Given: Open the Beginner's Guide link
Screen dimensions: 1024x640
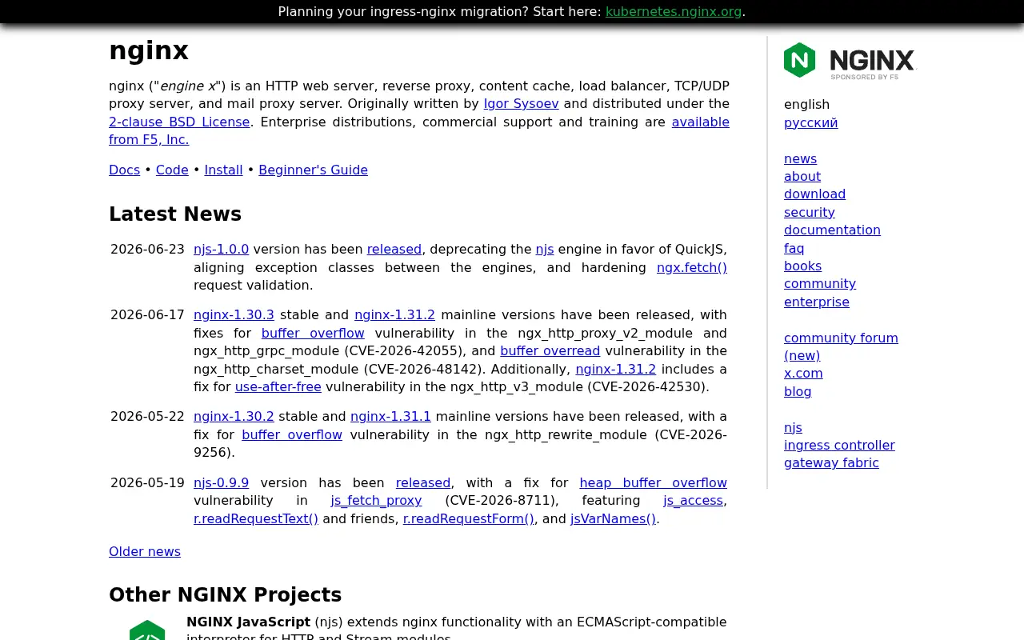Looking at the screenshot, I should pos(313,170).
